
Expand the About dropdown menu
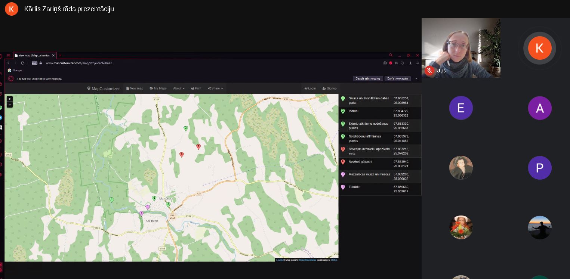tap(179, 89)
